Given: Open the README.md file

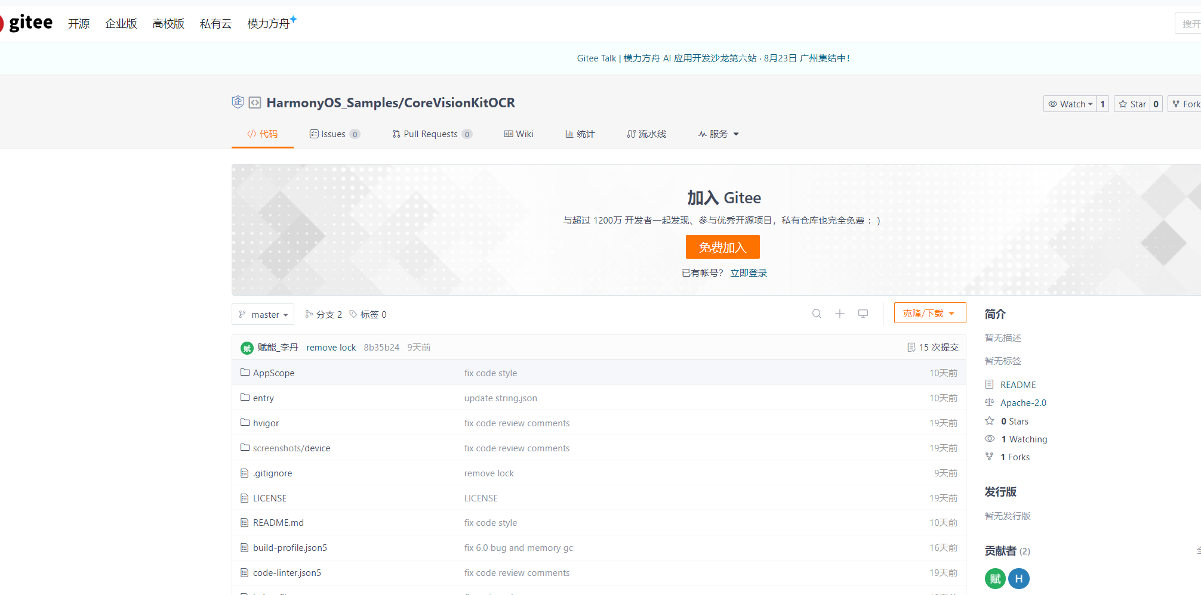Looking at the screenshot, I should pos(278,522).
